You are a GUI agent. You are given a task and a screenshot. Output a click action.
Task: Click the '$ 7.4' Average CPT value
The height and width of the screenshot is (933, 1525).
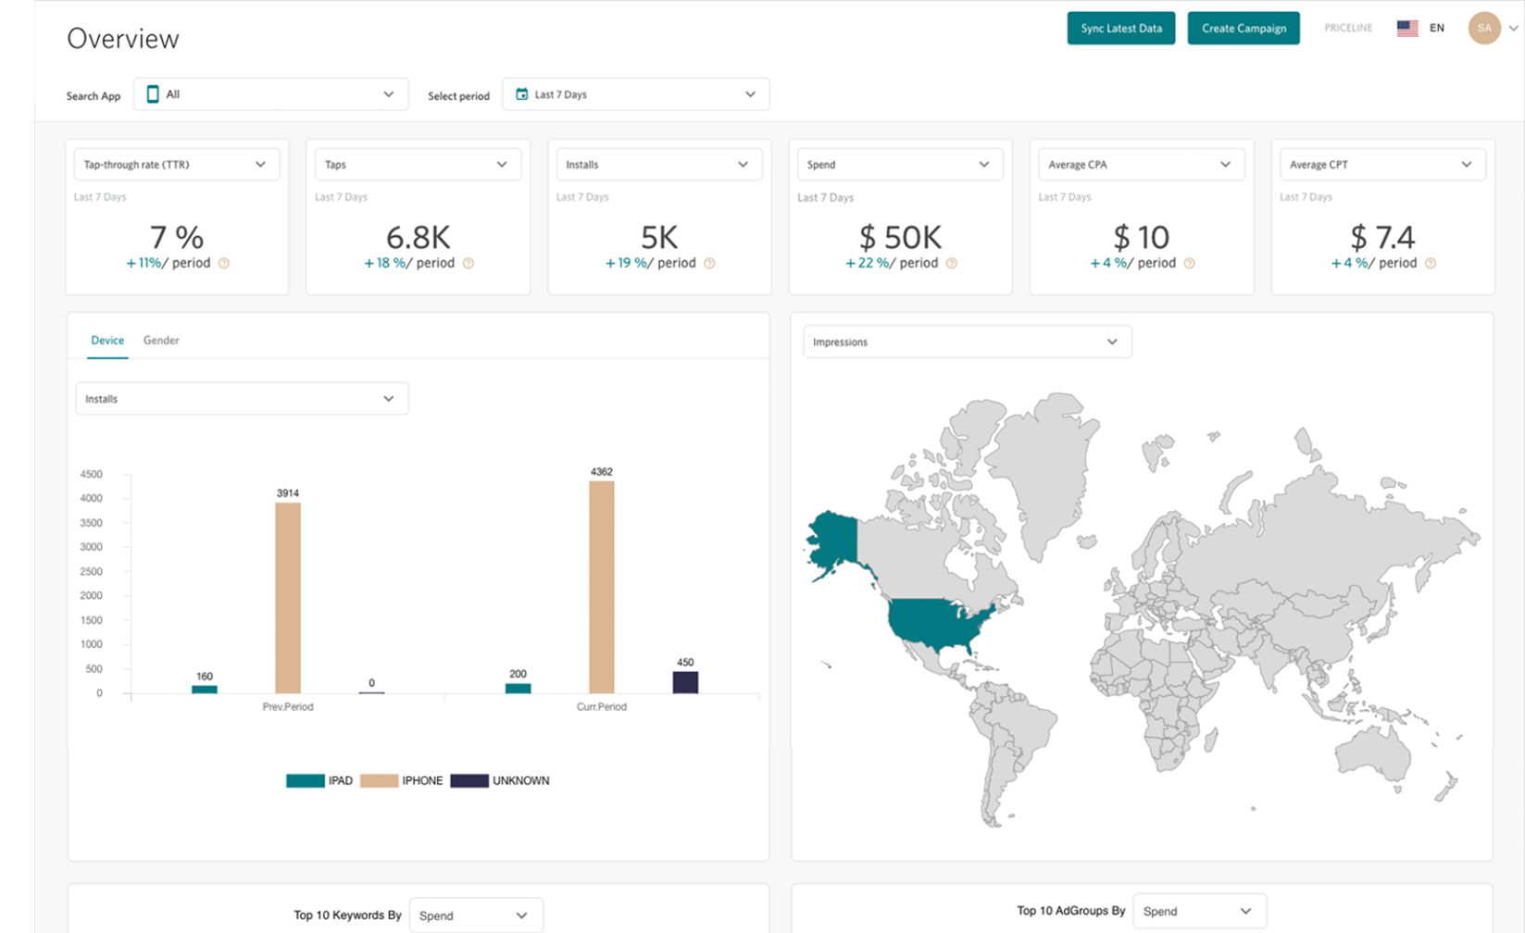[1382, 238]
